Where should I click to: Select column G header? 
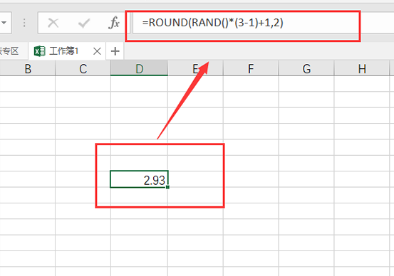tap(306, 68)
